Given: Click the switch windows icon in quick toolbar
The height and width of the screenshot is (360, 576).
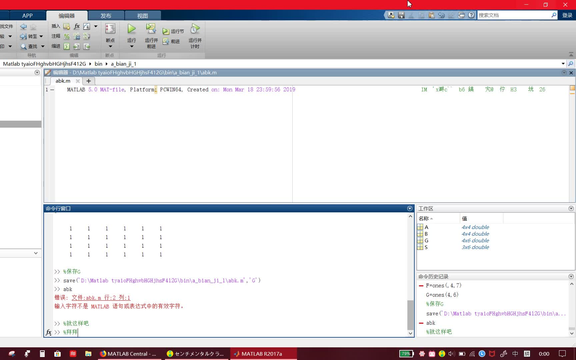Looking at the screenshot, I should 461,15.
